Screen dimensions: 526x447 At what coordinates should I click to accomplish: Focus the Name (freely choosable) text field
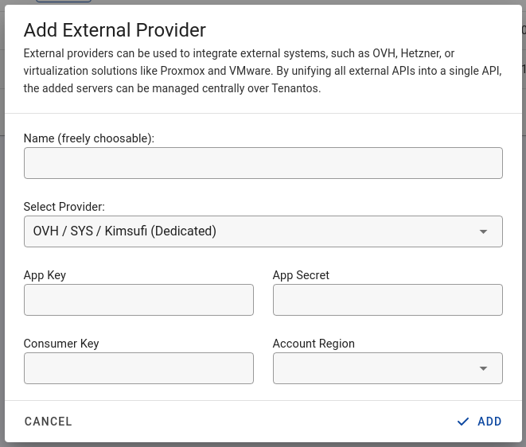point(263,163)
